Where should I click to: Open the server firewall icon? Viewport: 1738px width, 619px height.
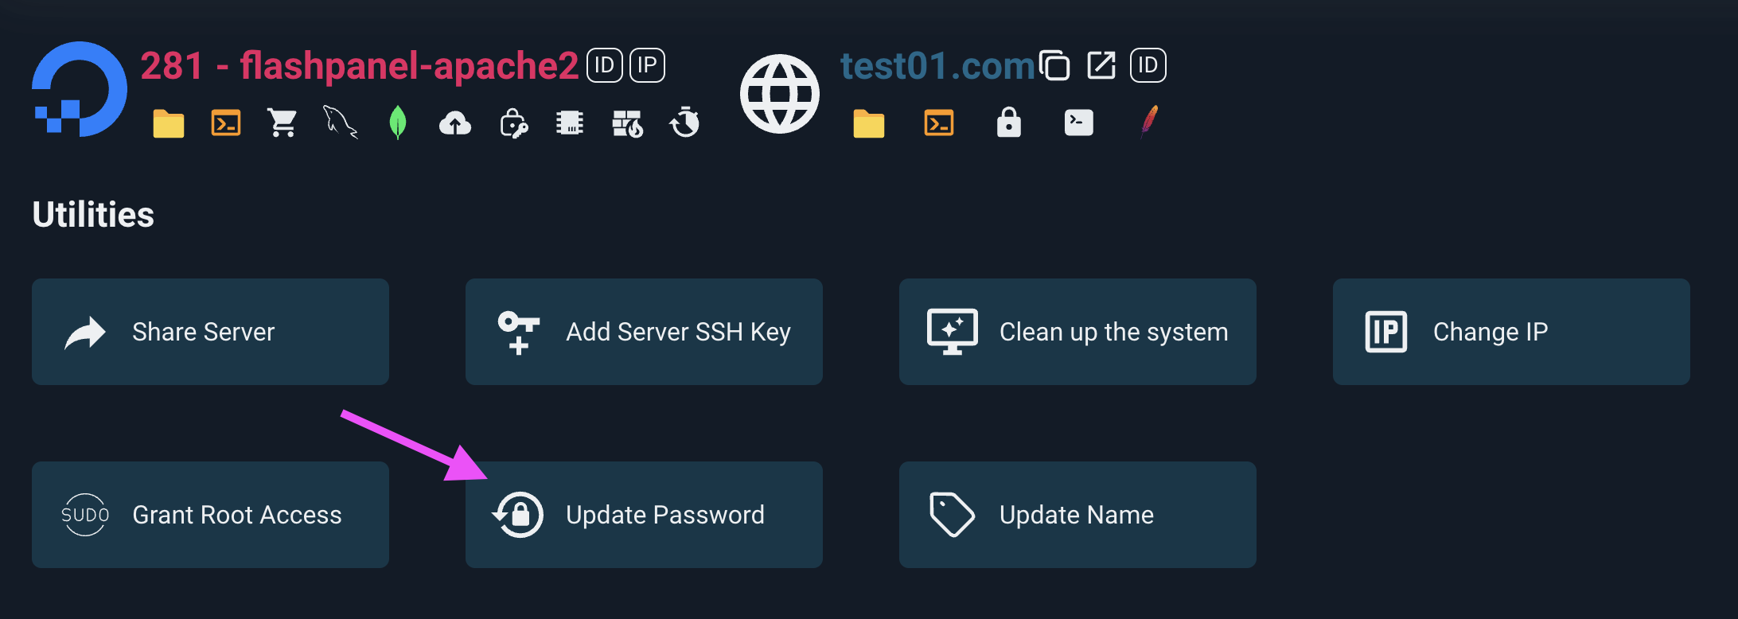(x=628, y=123)
